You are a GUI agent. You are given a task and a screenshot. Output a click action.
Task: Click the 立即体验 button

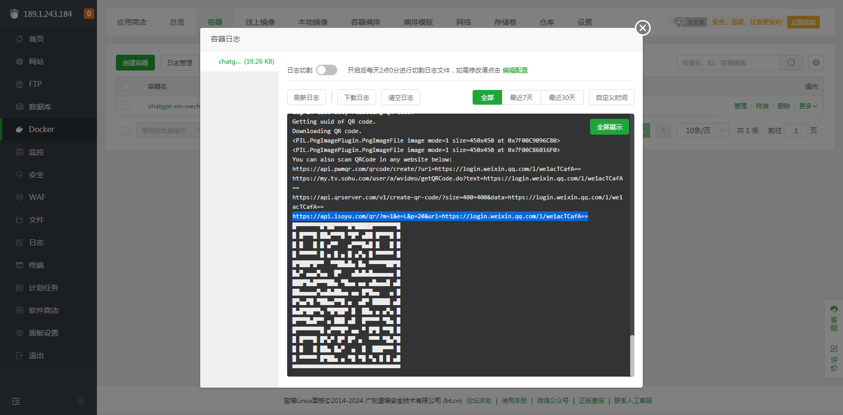point(803,22)
